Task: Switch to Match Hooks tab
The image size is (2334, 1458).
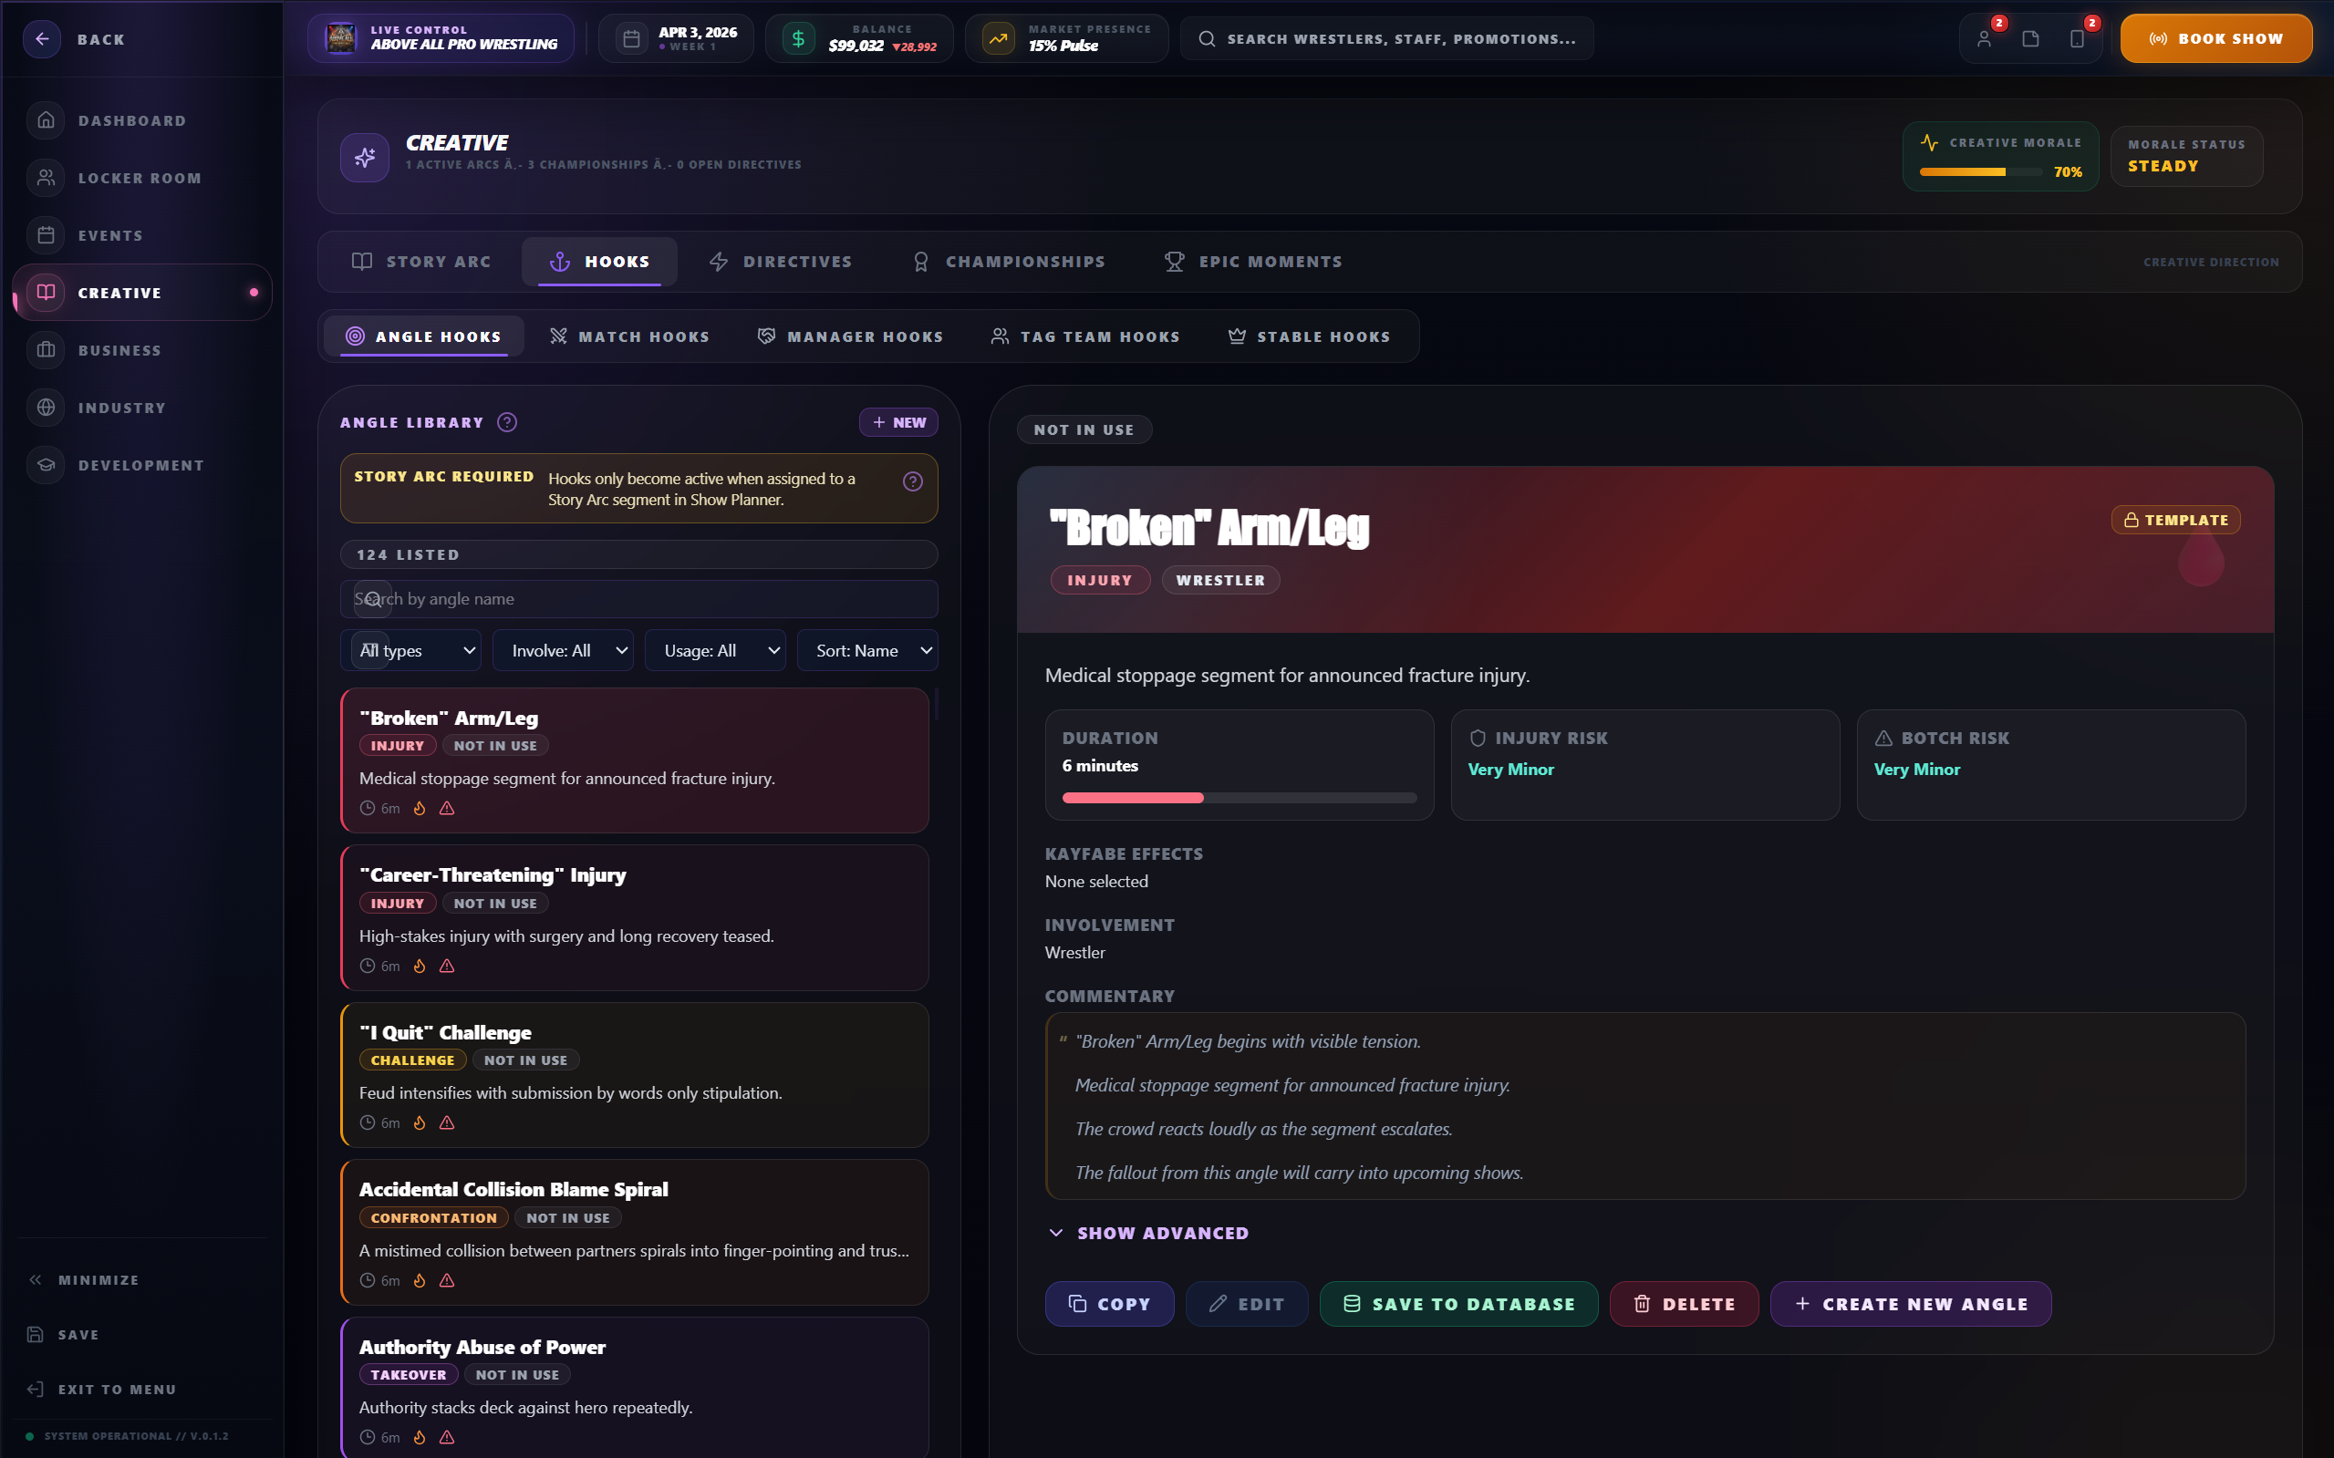Action: point(630,336)
